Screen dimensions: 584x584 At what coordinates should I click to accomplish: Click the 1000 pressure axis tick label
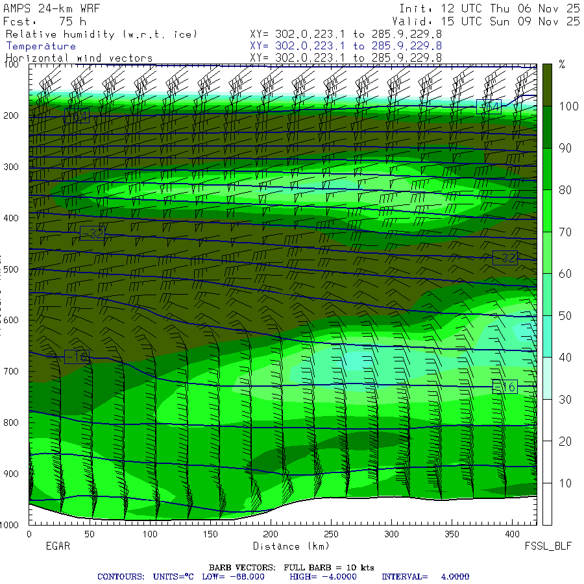coord(9,525)
